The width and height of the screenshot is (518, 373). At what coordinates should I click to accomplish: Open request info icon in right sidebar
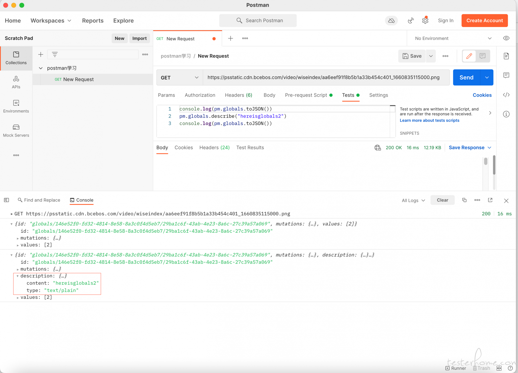pyautogui.click(x=506, y=114)
